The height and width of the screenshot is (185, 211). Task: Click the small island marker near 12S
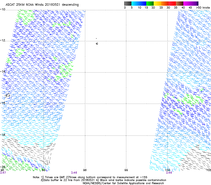coord(97,43)
